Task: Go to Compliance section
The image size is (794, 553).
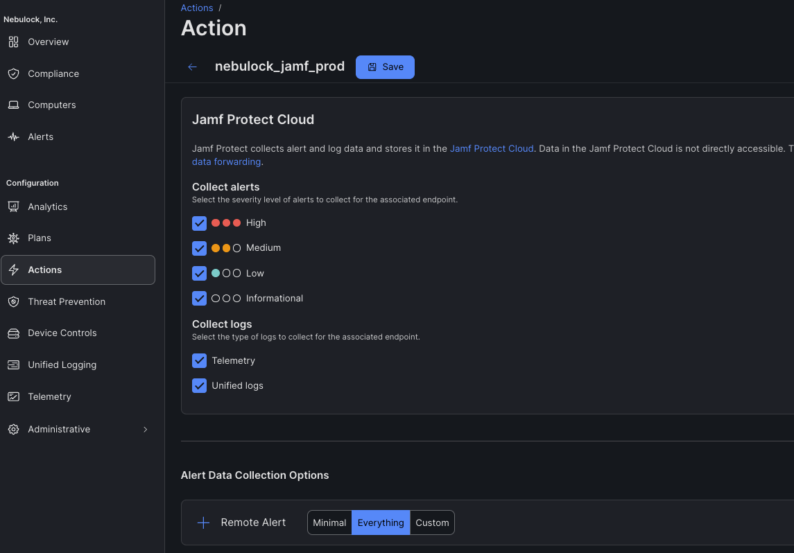Action: coord(53,74)
